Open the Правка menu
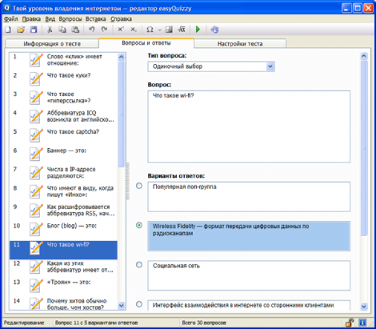Viewport: 376px width, 329px height. point(31,19)
